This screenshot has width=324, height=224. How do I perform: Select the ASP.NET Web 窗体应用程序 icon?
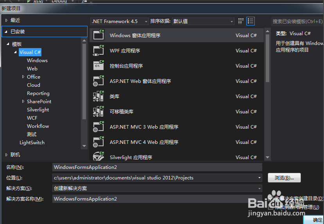pyautogui.click(x=98, y=81)
